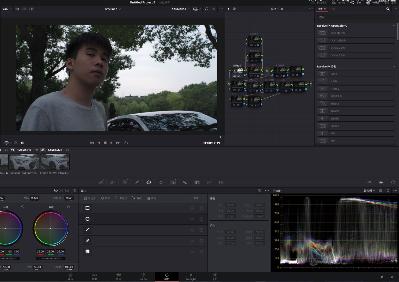399x282 pixels.
Task: Reset the Window palette
Action: click(x=259, y=191)
